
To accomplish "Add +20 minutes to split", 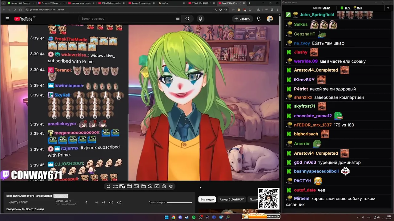I will pos(119,203).
